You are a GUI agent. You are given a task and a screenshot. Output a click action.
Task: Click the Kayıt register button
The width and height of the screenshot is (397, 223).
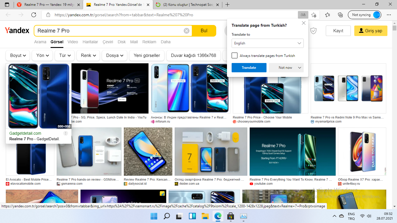pos(338,31)
